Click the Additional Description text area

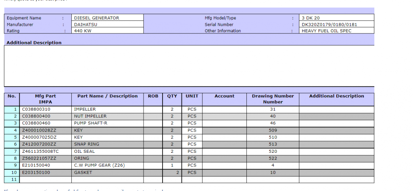pyautogui.click(x=189, y=66)
